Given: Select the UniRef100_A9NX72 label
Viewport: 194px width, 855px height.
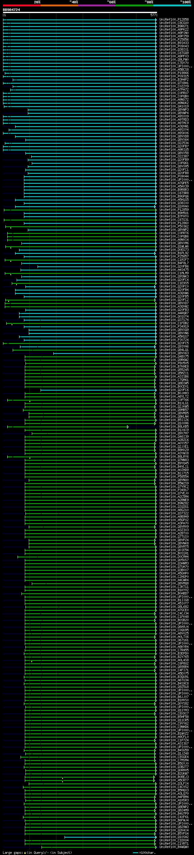Looking at the screenshot, I should (x=174, y=99).
